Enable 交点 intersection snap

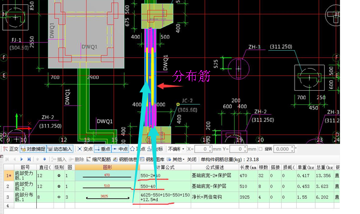coord(85,149)
